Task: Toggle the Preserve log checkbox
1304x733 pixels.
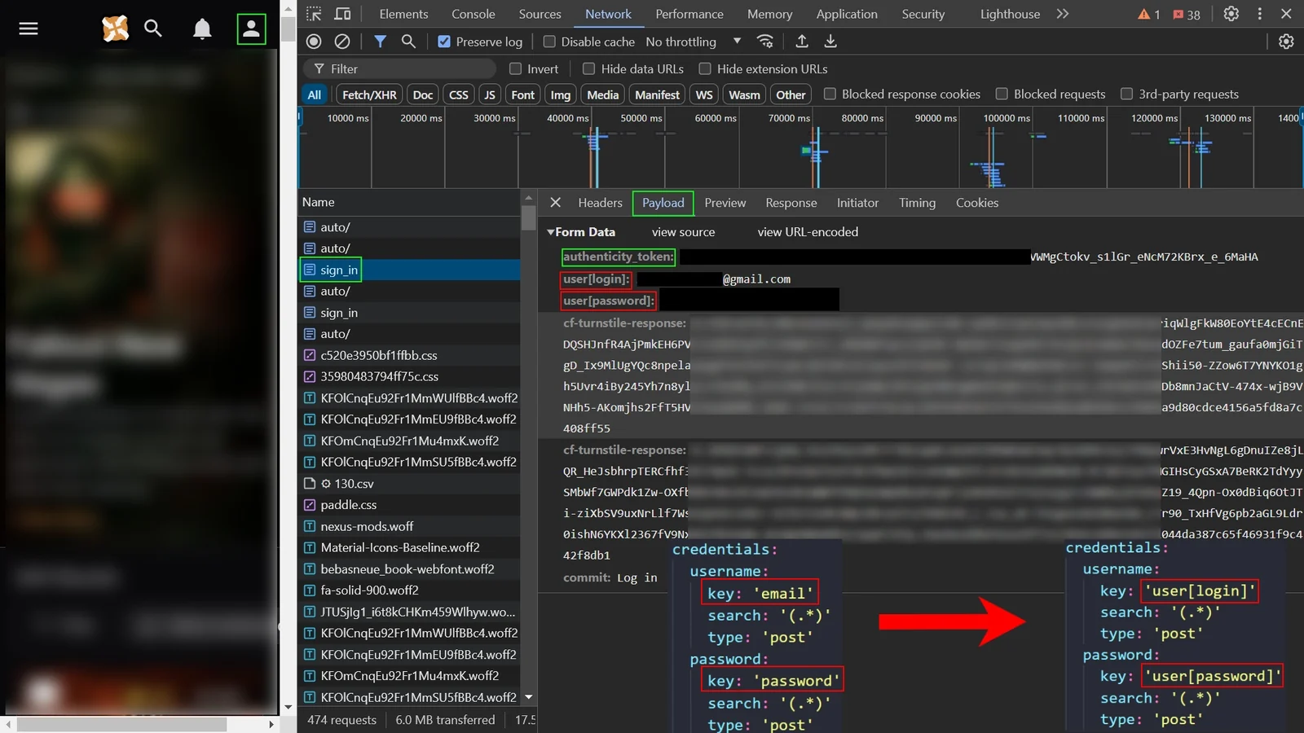Action: (x=444, y=42)
